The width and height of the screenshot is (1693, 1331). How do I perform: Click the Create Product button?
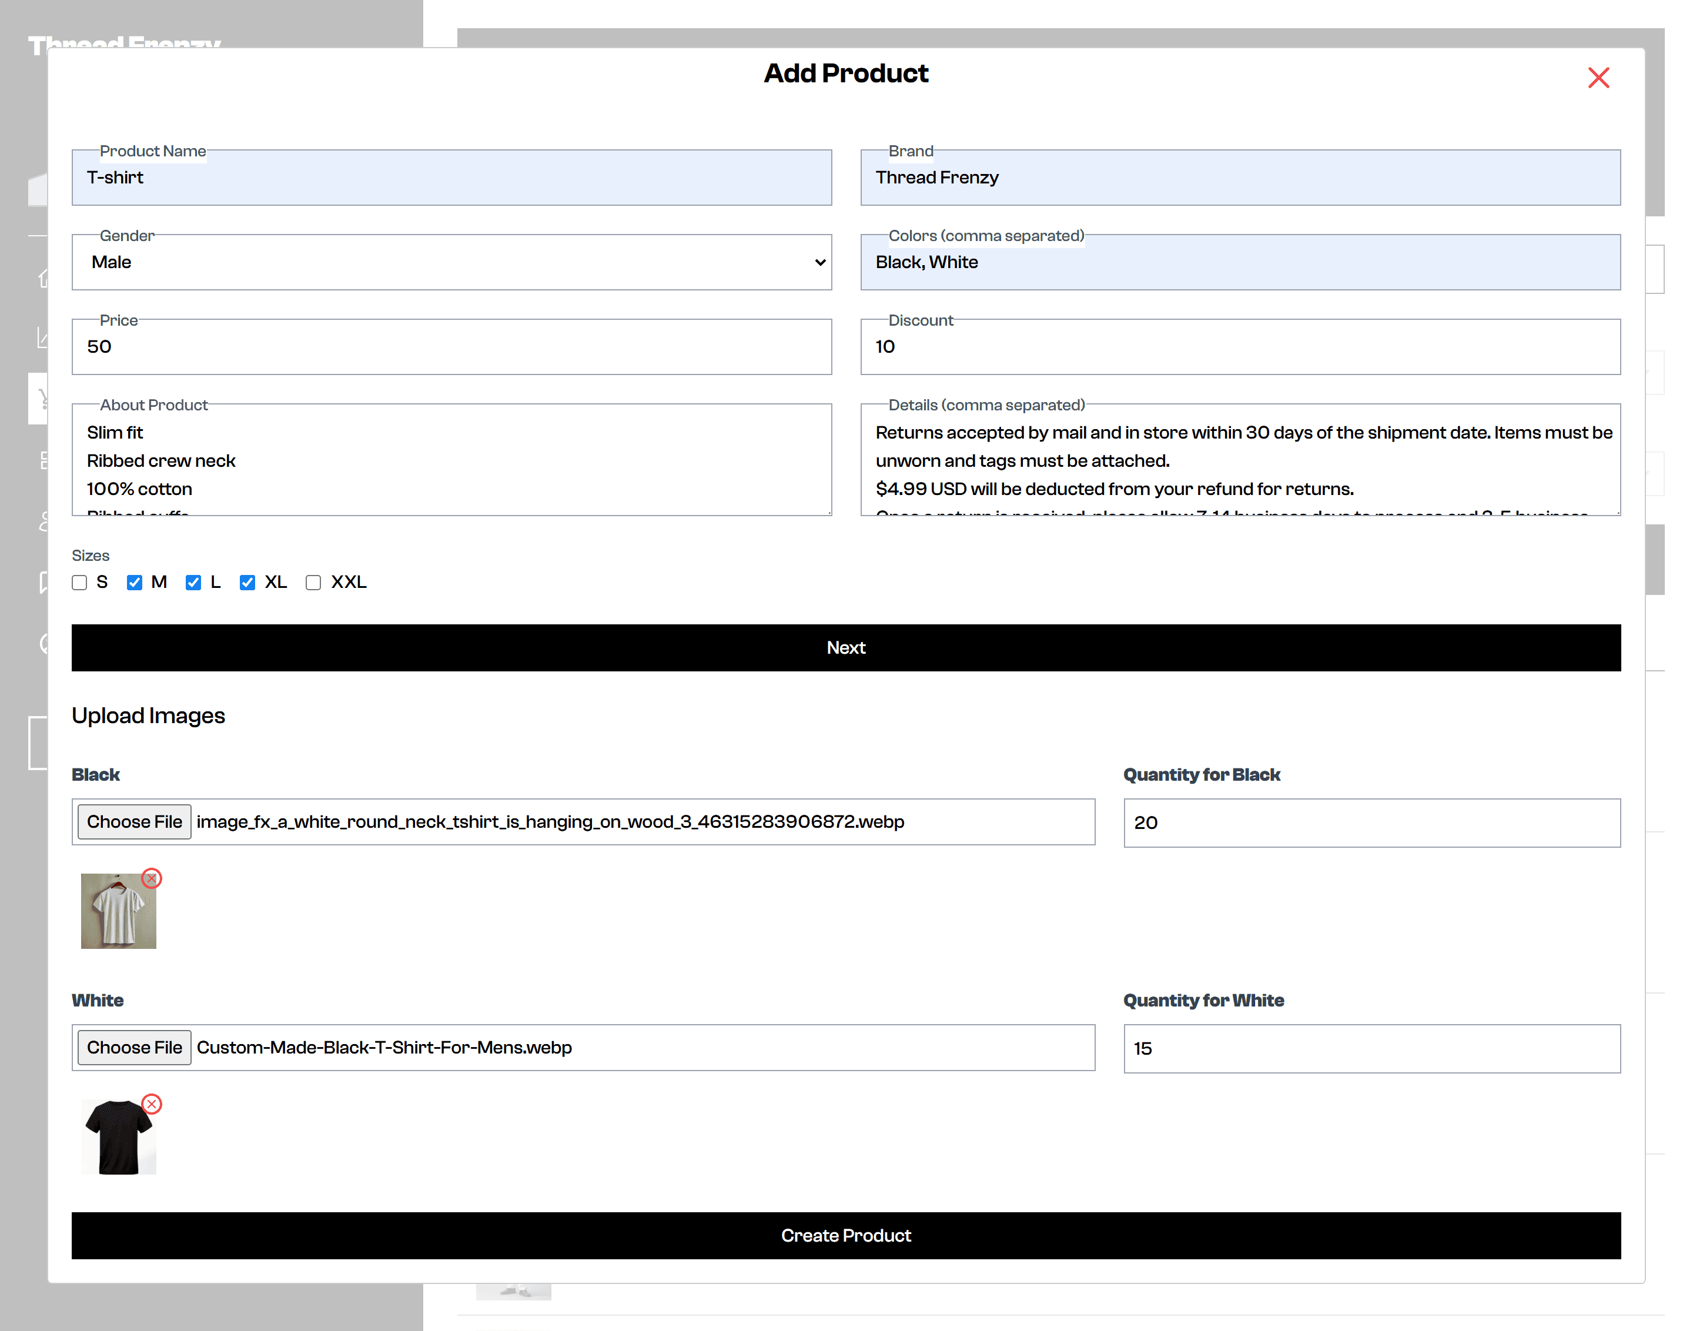coord(845,1235)
